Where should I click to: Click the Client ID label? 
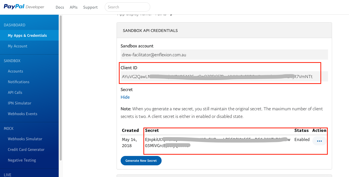tap(129, 68)
